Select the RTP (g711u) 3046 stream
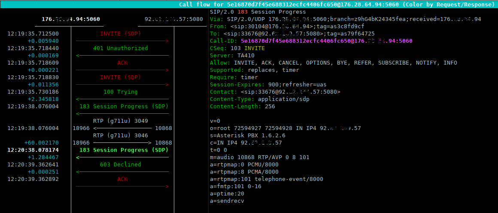498x213 pixels. (120, 136)
